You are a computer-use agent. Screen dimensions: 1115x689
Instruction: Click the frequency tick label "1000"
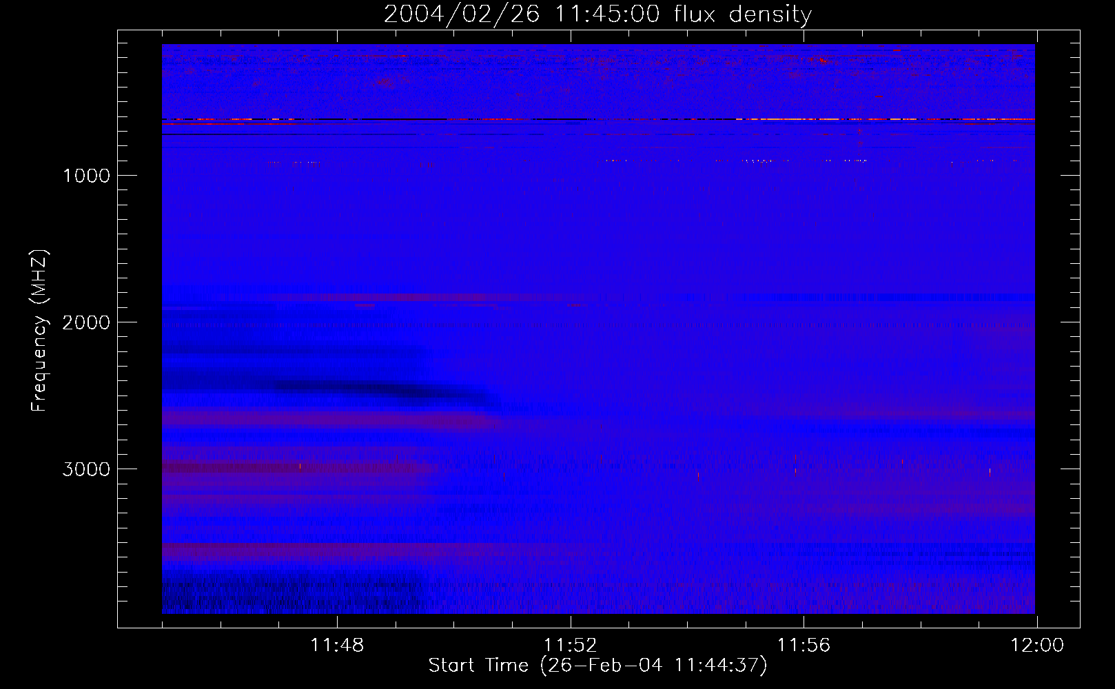pyautogui.click(x=86, y=176)
